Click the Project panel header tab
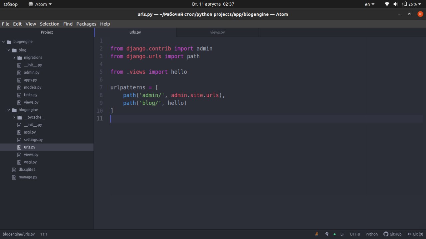Screen dimensions: 426x239 coord(47,32)
